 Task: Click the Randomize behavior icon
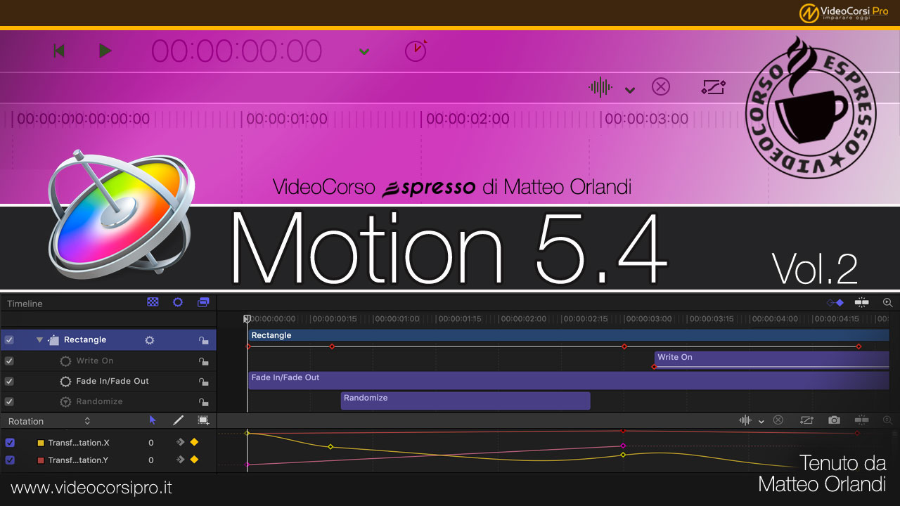pos(65,402)
